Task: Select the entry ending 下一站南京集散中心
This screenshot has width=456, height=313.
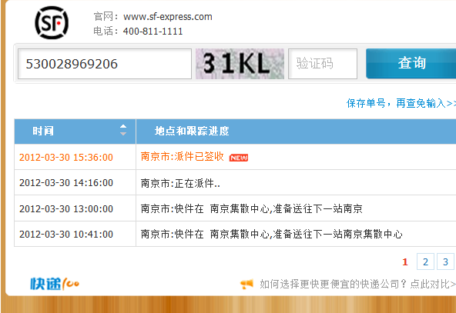Action: [x=272, y=234]
